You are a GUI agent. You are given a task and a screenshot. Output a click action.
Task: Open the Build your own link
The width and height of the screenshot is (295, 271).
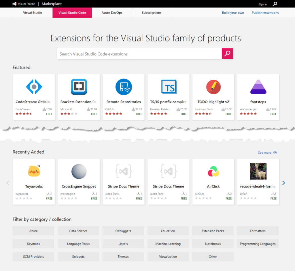(233, 13)
